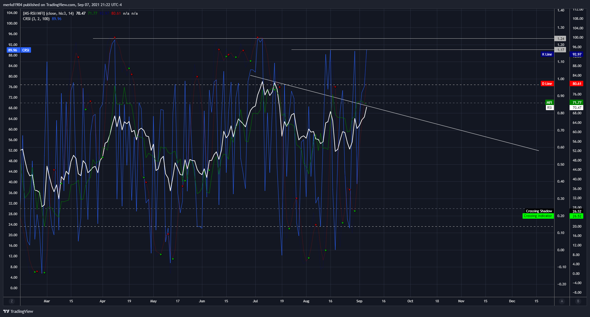Click the May label on the time axis
The width and height of the screenshot is (590, 317).
(x=153, y=301)
